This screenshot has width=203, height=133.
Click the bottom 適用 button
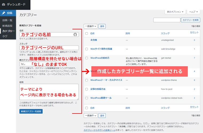[x=102, y=116]
